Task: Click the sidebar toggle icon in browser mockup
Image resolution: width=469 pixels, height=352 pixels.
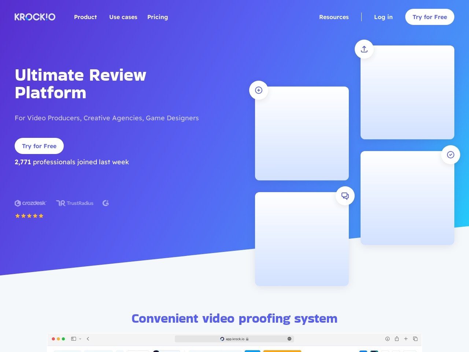Action: click(74, 339)
